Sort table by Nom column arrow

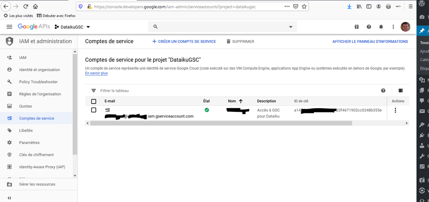pos(241,101)
